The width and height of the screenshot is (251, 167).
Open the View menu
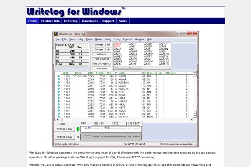coord(72,39)
